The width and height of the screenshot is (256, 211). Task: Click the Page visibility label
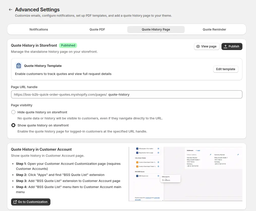(22, 105)
